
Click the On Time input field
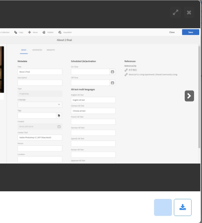coord(90,72)
